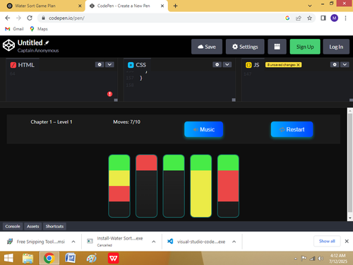
Task: Open pen Settings
Action: (x=245, y=47)
